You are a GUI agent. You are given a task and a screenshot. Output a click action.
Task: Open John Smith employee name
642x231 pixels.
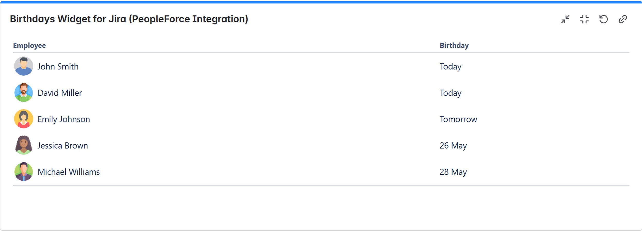click(x=58, y=66)
